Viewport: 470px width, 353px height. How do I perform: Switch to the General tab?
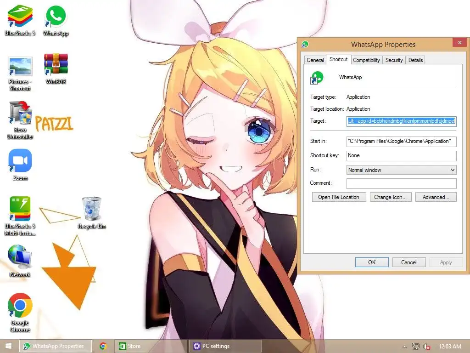[315, 60]
